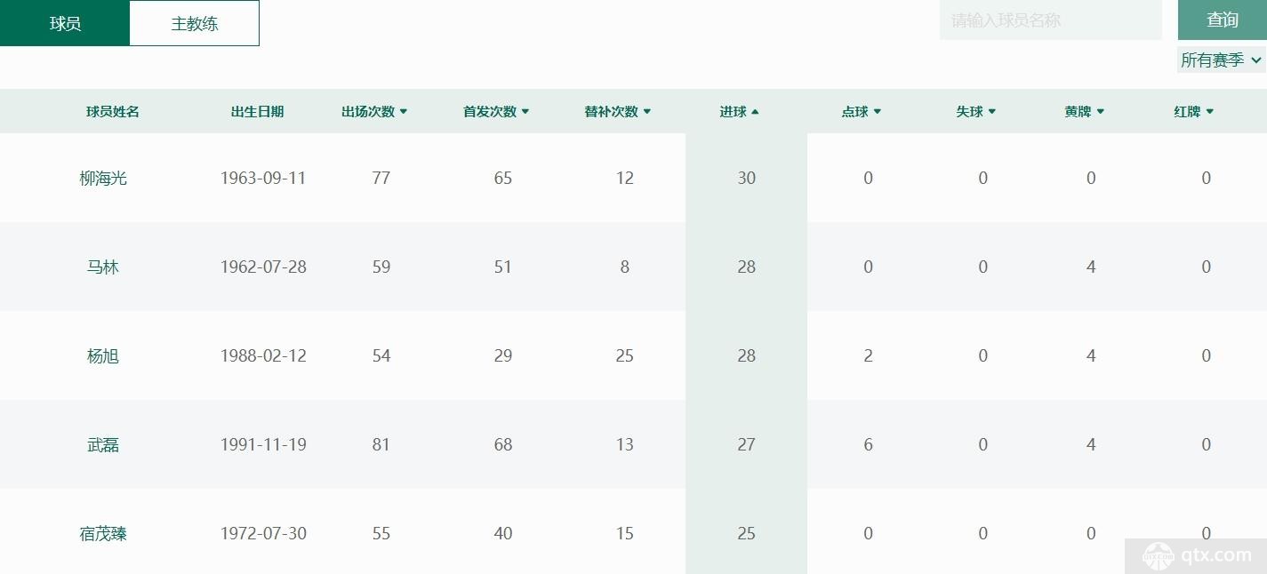
Task: Open the 主教练 tab
Action: (195, 23)
